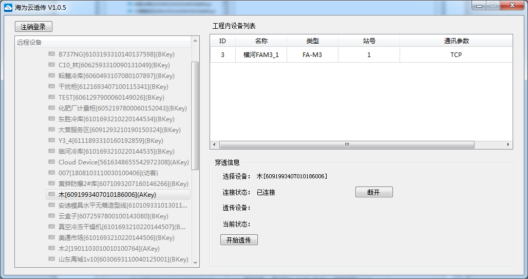Image resolution: width=528 pixels, height=279 pixels.
Task: Select 山东禹城1v10[6030693110040125001] device
Action: 123,259
